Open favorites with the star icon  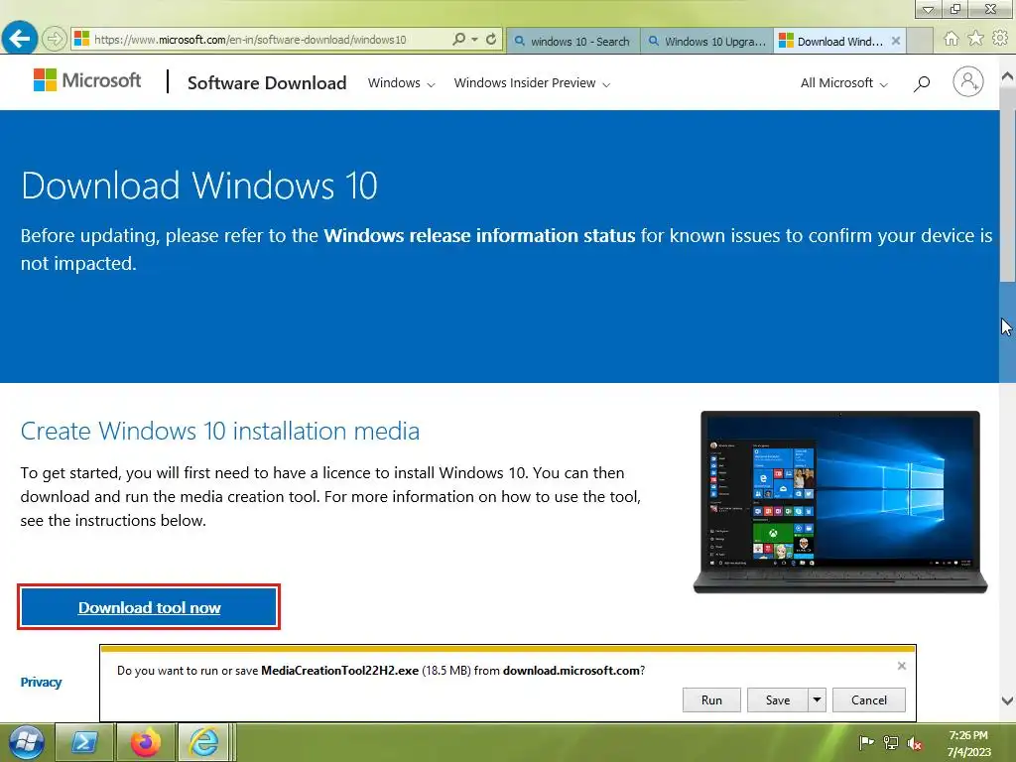(x=975, y=39)
